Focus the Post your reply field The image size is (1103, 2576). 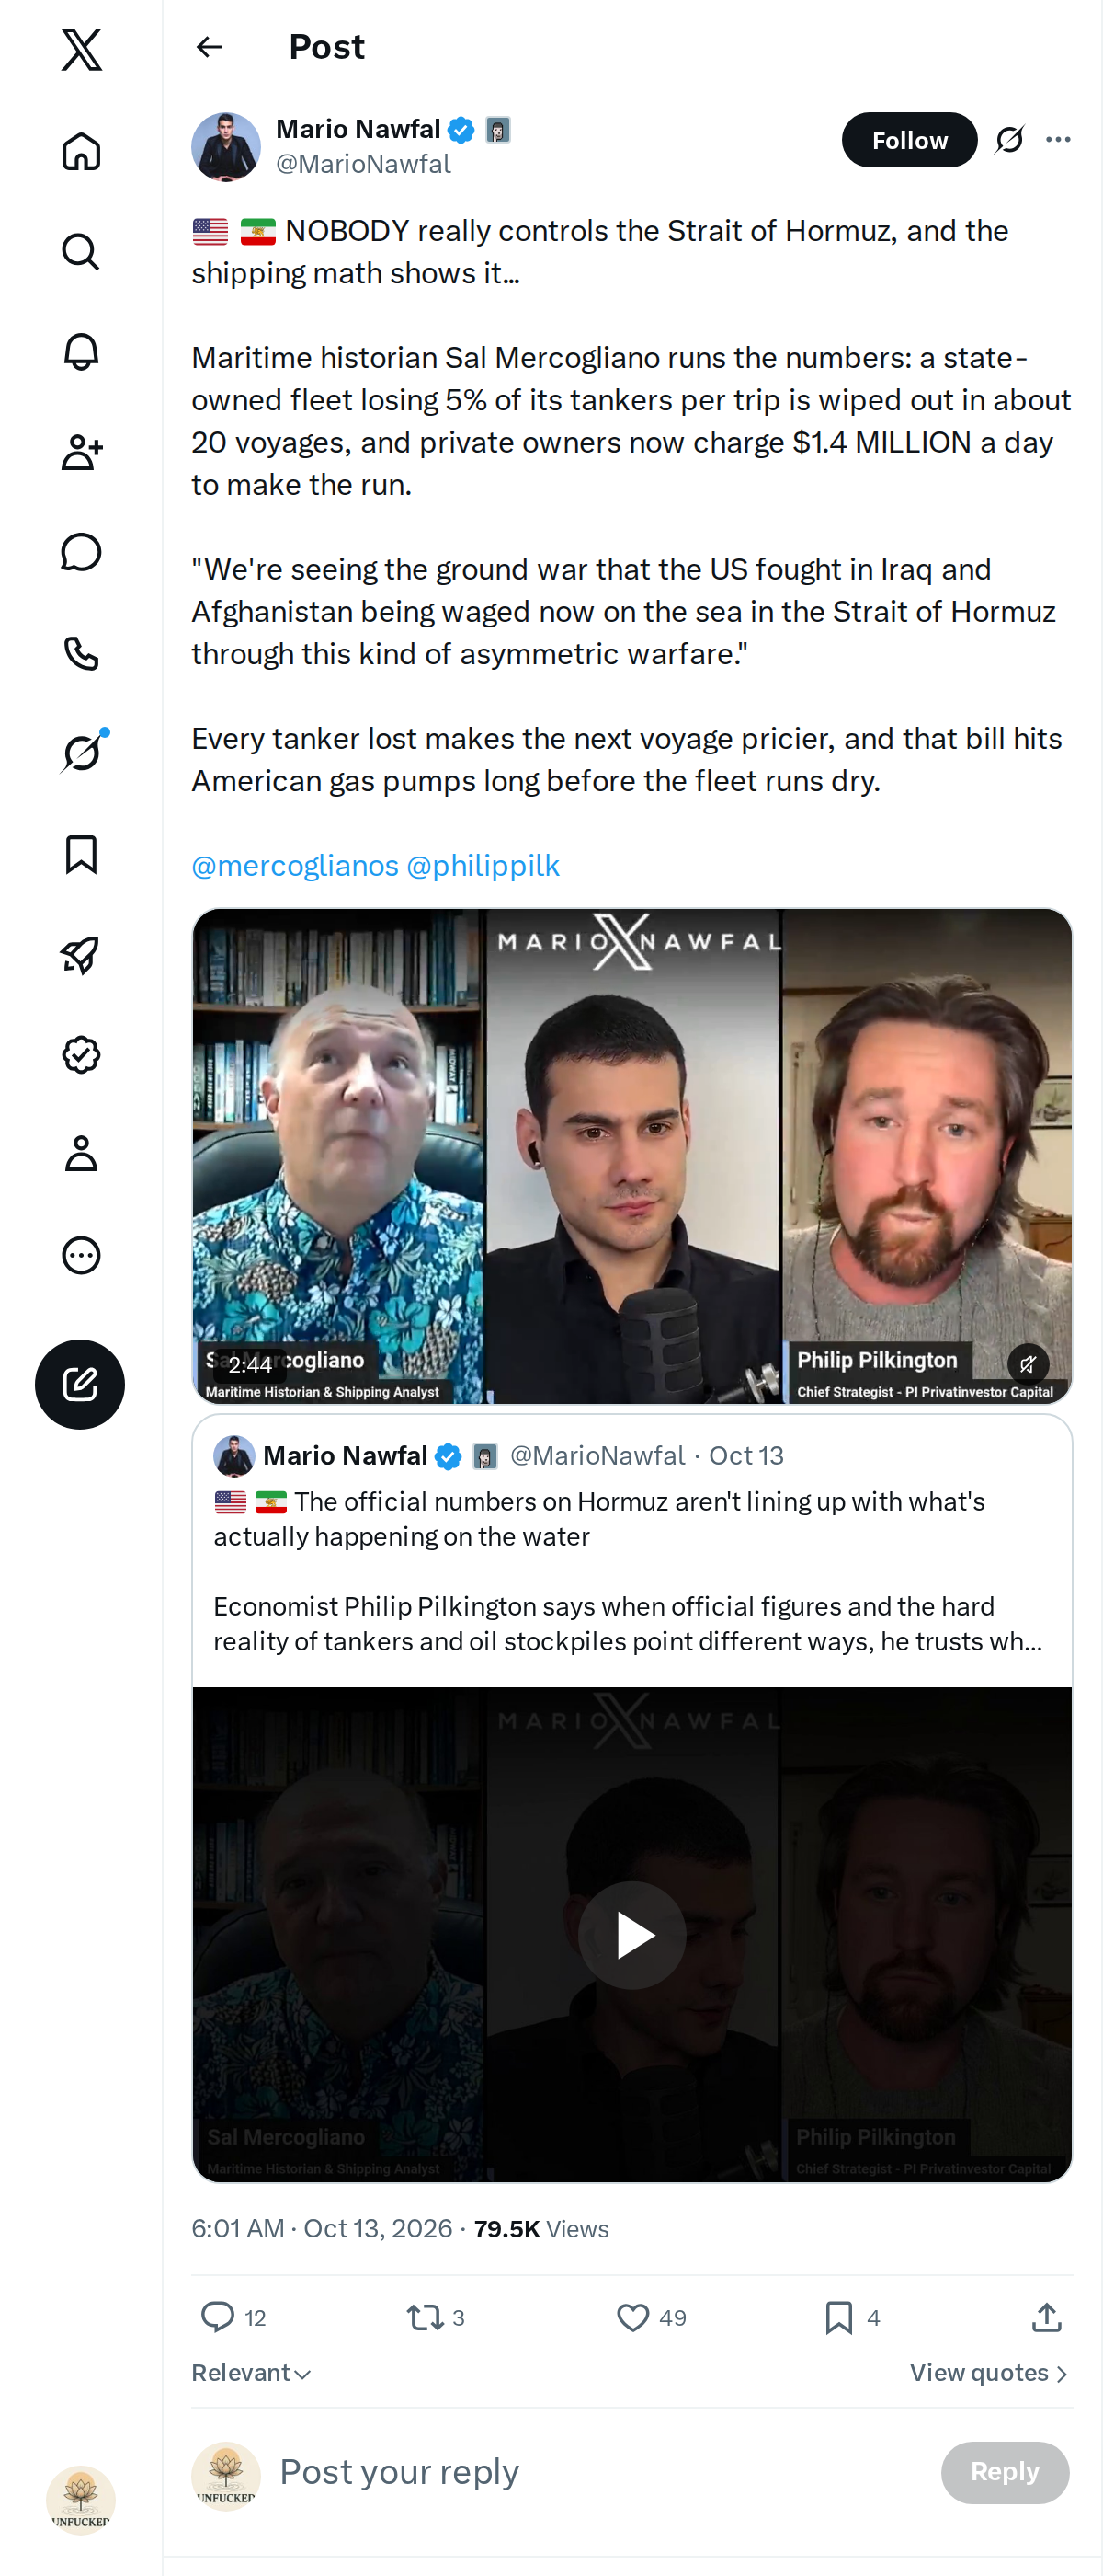click(599, 2472)
